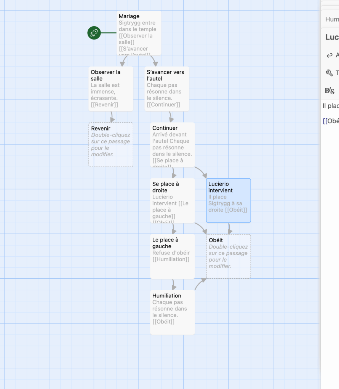The height and width of the screenshot is (389, 339).
Task: Select the 'Se place à droite' passage
Action: 173,200
